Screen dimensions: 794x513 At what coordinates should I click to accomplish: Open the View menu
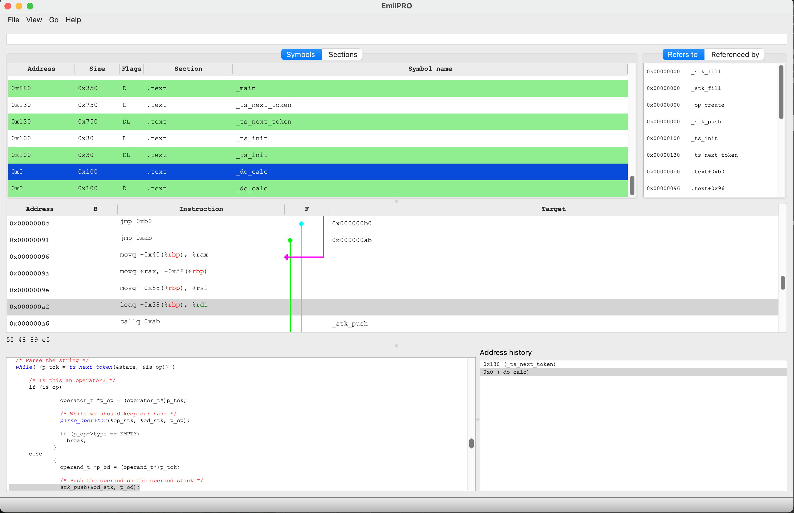(34, 20)
